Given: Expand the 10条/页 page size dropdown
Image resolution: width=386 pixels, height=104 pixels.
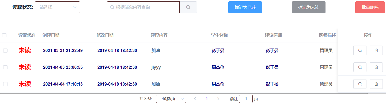Looking at the screenshot, I should (x=171, y=99).
